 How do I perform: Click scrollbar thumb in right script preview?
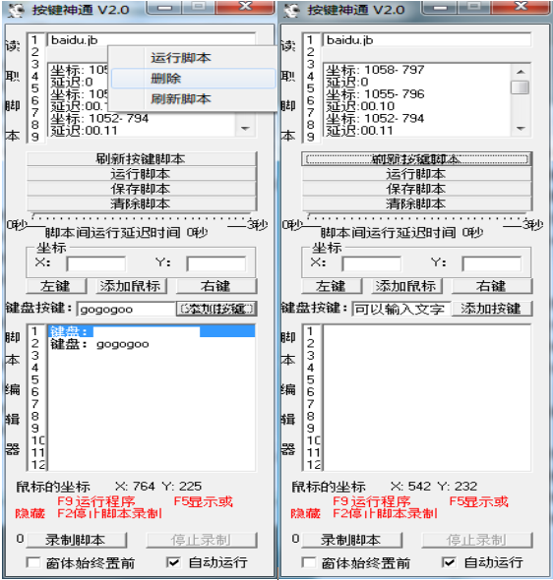(521, 87)
